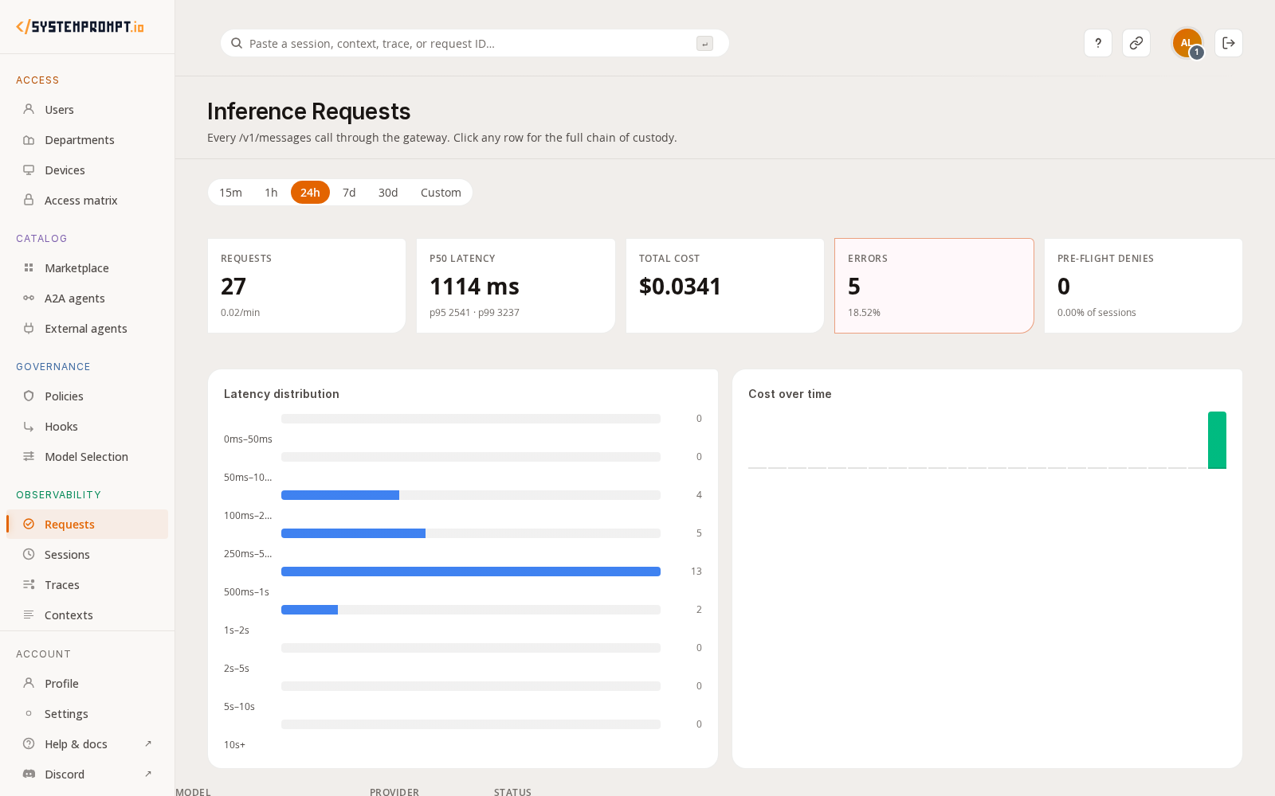Click the Model Selection sliders icon
The image size is (1275, 796).
click(x=29, y=456)
